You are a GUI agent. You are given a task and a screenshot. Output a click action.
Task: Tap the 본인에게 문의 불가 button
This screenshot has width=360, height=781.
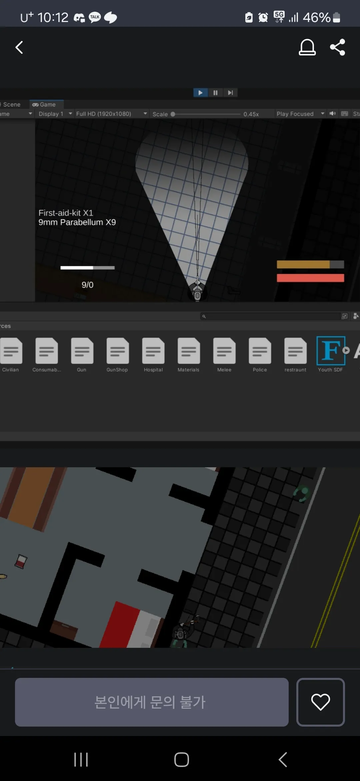point(152,702)
